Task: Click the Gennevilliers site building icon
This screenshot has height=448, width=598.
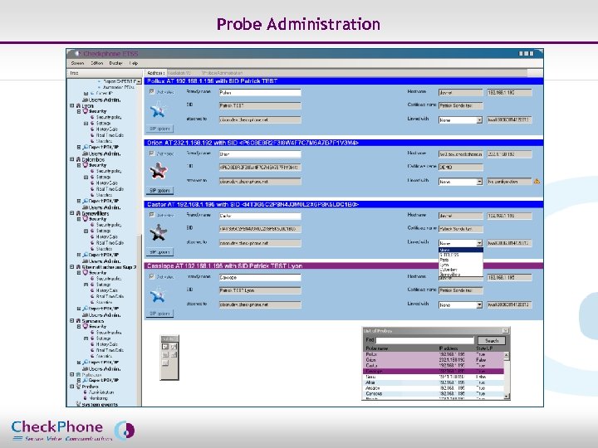Action: (78, 213)
